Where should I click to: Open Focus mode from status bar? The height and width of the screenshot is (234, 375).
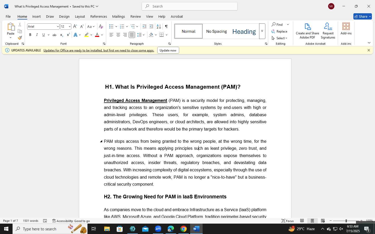click(x=288, y=221)
